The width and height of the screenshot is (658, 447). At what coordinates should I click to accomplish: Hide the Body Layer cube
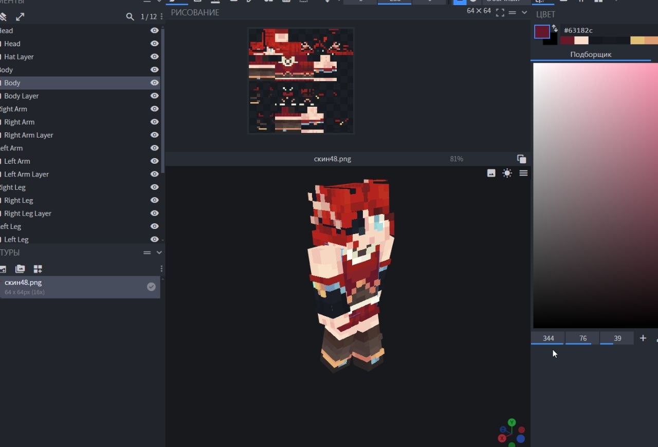pyautogui.click(x=154, y=95)
